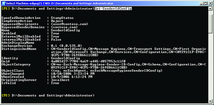
Task: Click the ExchangeVersion 0.1 (8.0.535.0) value
Action: pos(66,46)
